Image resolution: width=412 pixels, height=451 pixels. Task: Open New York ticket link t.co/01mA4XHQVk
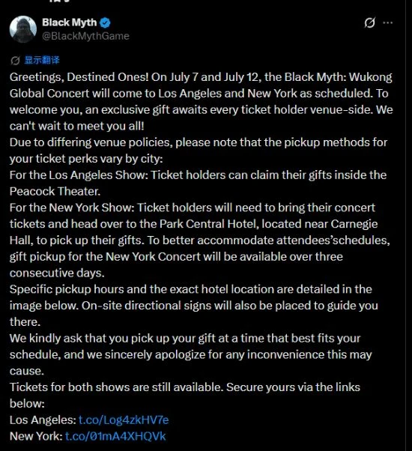pos(115,436)
